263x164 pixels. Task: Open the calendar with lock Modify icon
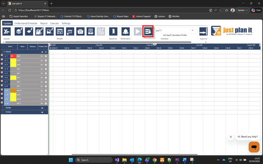[70, 31]
